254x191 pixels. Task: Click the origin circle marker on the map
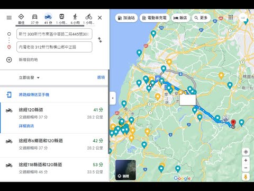coord(150,85)
